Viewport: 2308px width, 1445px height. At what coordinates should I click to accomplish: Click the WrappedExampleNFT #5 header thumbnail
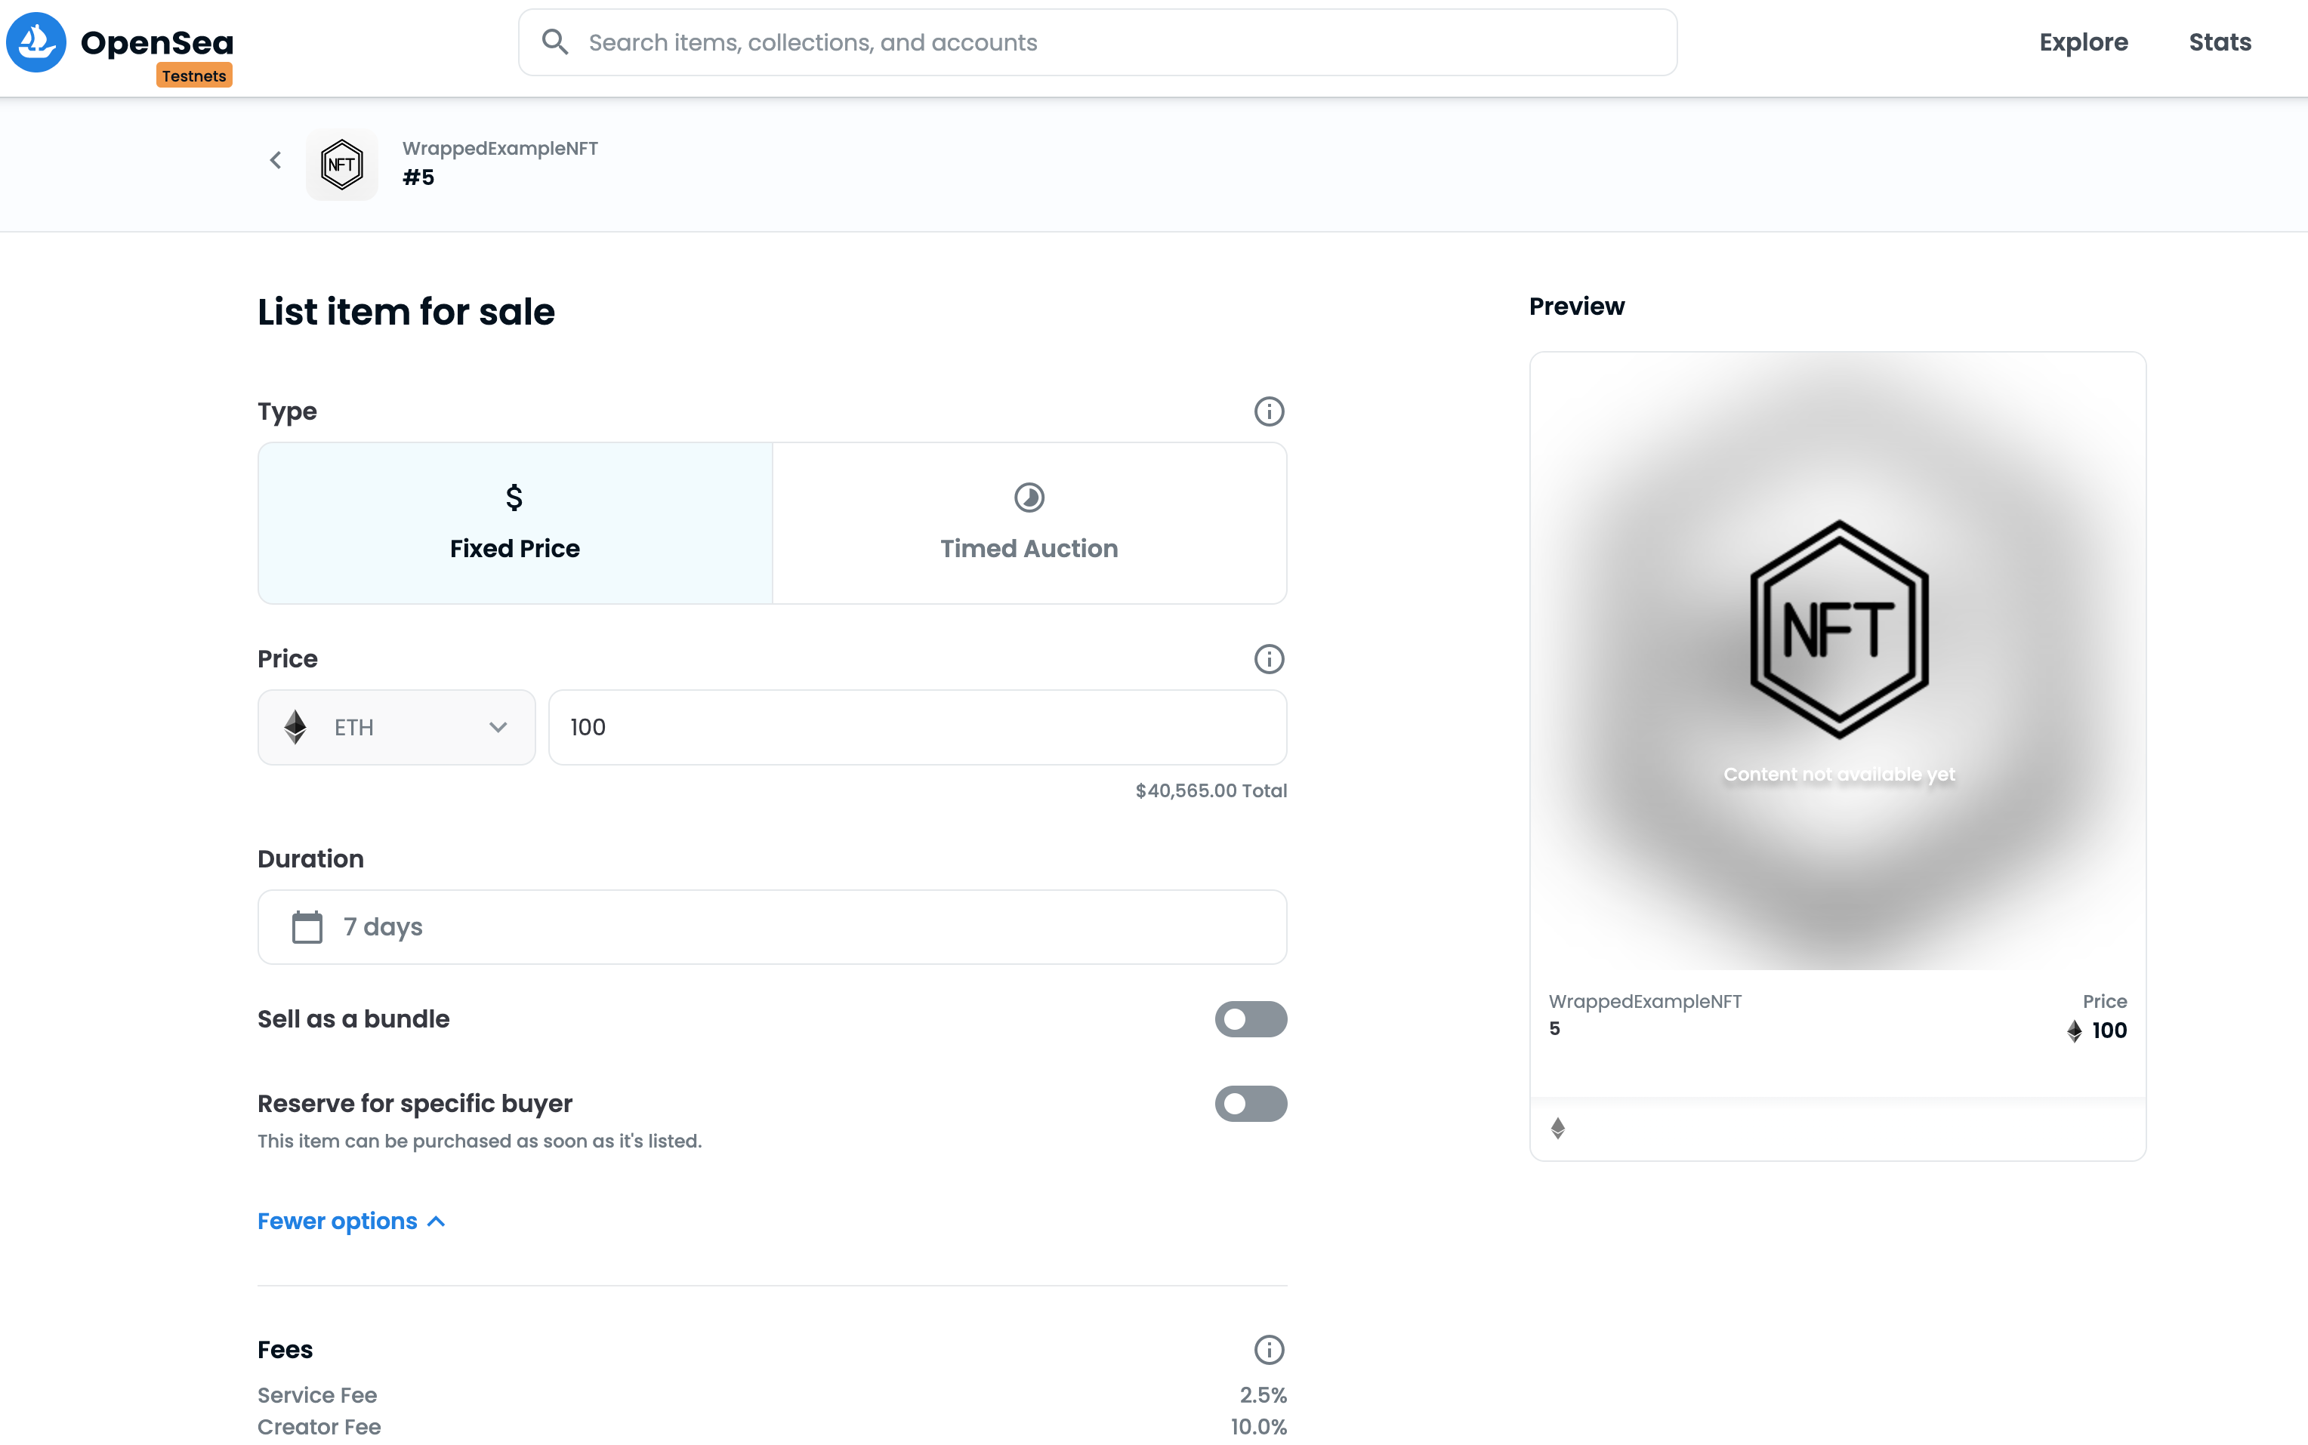click(341, 165)
